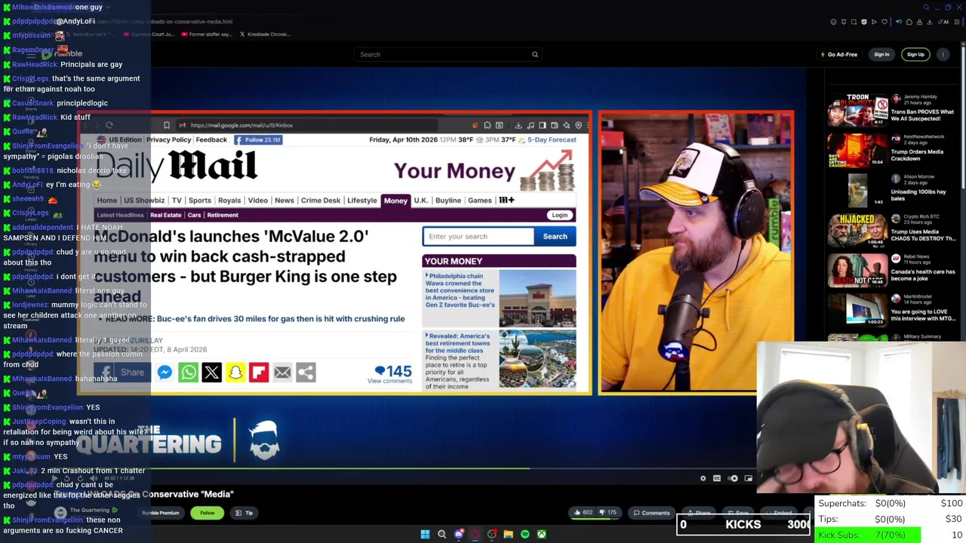
Task: Click the 'Enter your search' field
Action: point(478,237)
